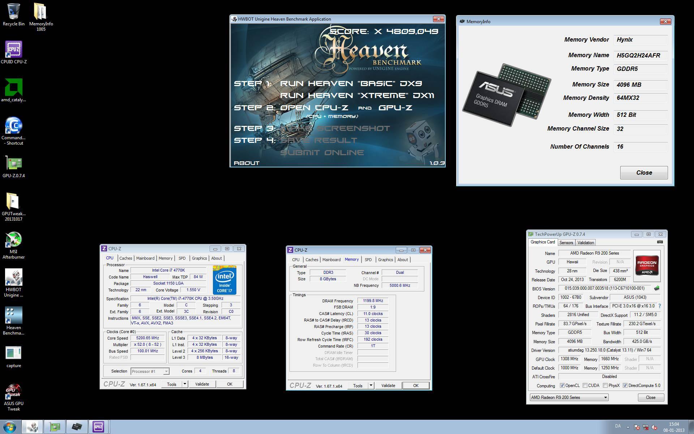Click Run Heaven "Basic" DX9 step

(351, 84)
